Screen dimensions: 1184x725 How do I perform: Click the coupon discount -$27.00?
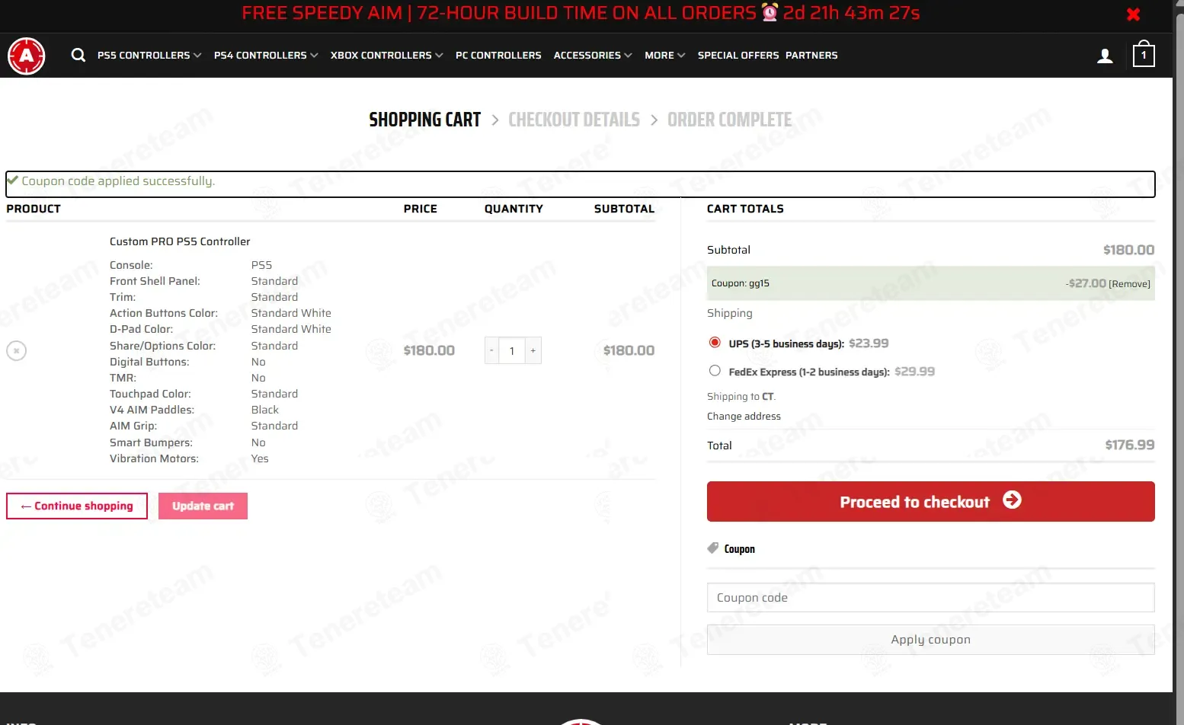point(1086,283)
